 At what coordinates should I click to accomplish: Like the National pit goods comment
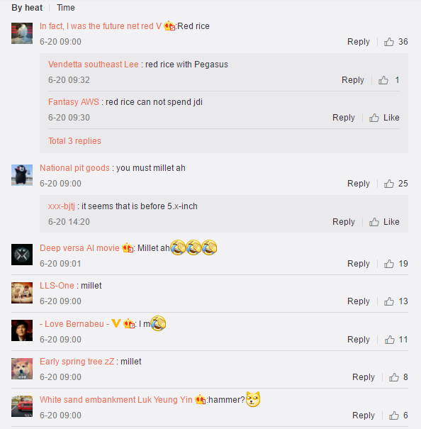point(388,184)
